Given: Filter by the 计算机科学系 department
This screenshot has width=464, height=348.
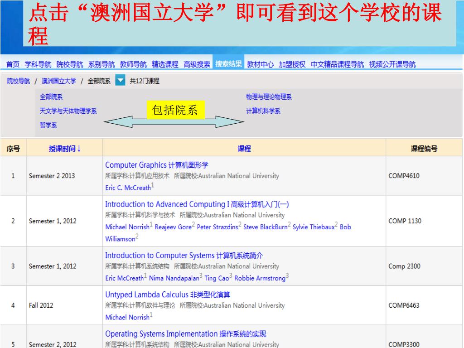Looking at the screenshot, I should click(x=263, y=111).
